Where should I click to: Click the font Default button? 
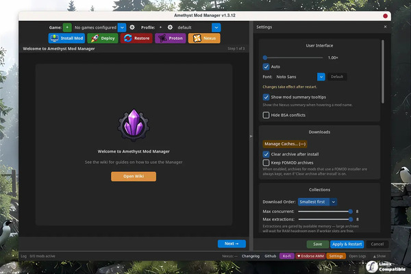pos(337,77)
